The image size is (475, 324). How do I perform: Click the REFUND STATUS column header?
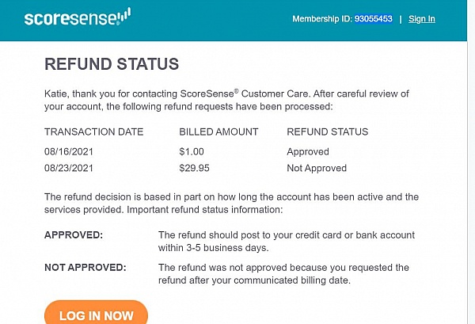click(x=327, y=132)
